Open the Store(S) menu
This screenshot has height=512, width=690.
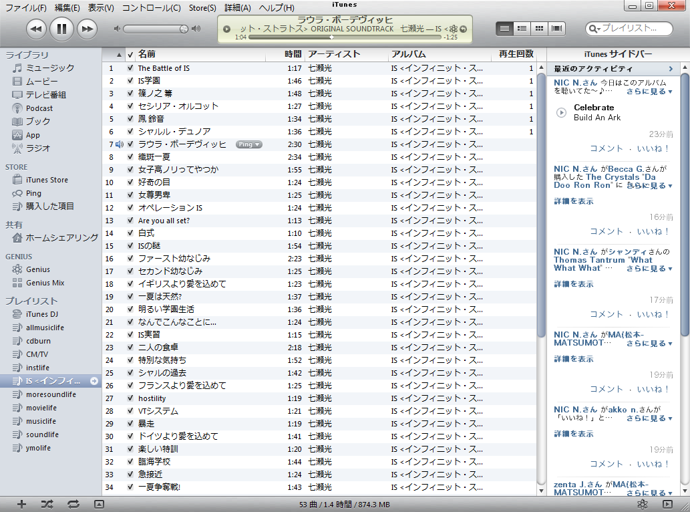[202, 7]
